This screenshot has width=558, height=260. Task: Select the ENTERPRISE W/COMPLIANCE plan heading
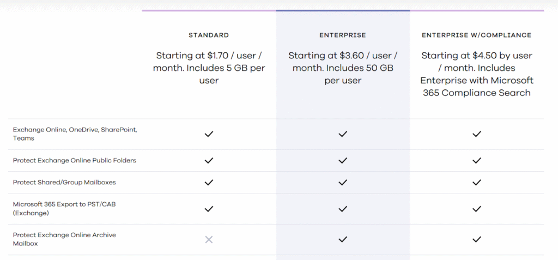point(477,35)
